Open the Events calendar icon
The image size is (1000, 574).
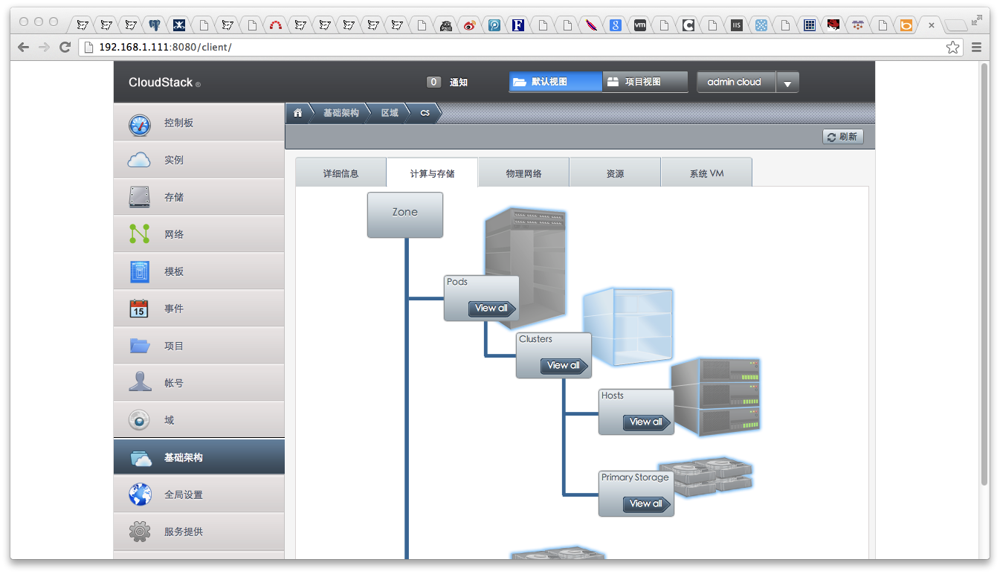pyautogui.click(x=139, y=309)
